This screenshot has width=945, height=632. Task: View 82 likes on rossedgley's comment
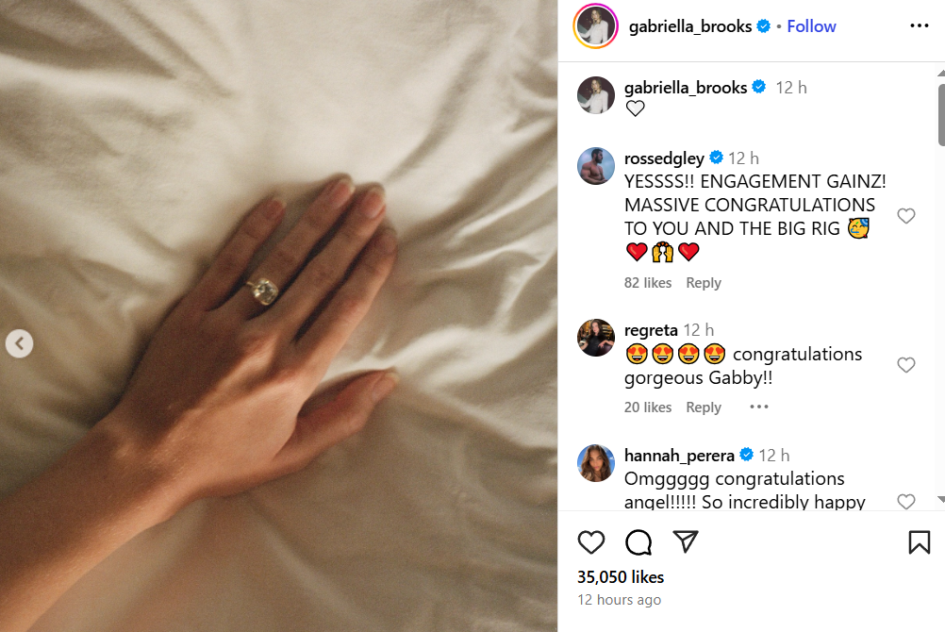(x=648, y=283)
